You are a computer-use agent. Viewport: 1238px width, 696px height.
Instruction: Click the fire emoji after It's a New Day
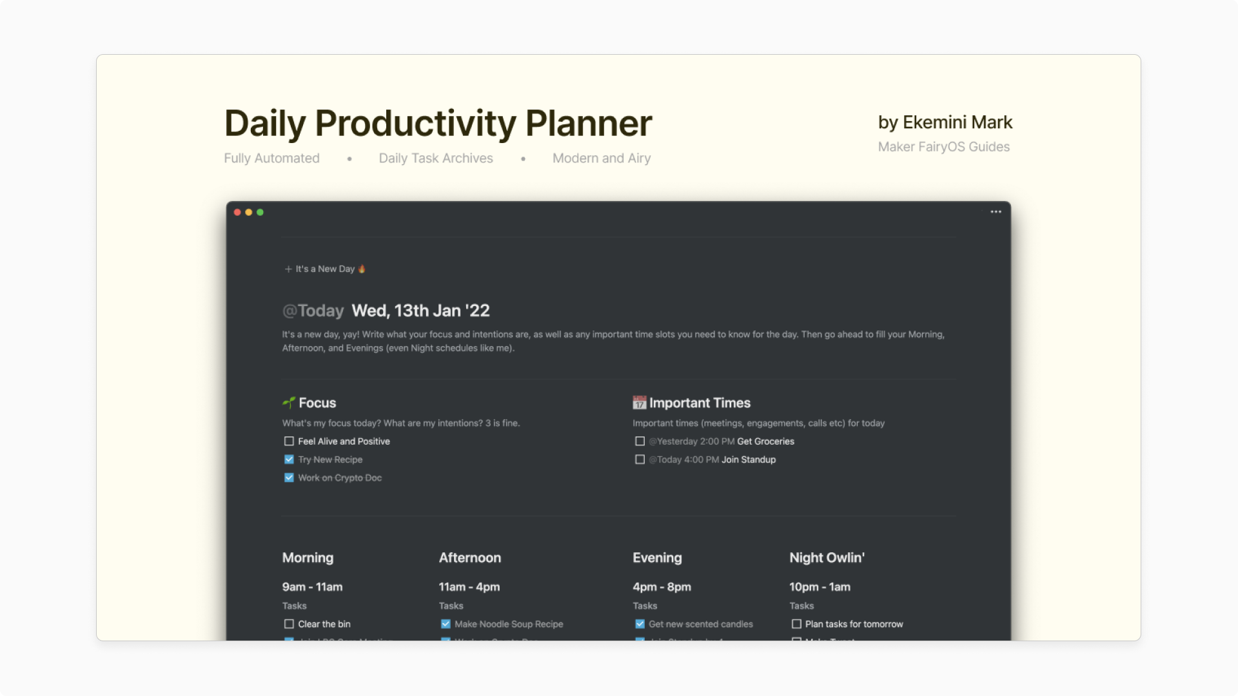(x=362, y=268)
